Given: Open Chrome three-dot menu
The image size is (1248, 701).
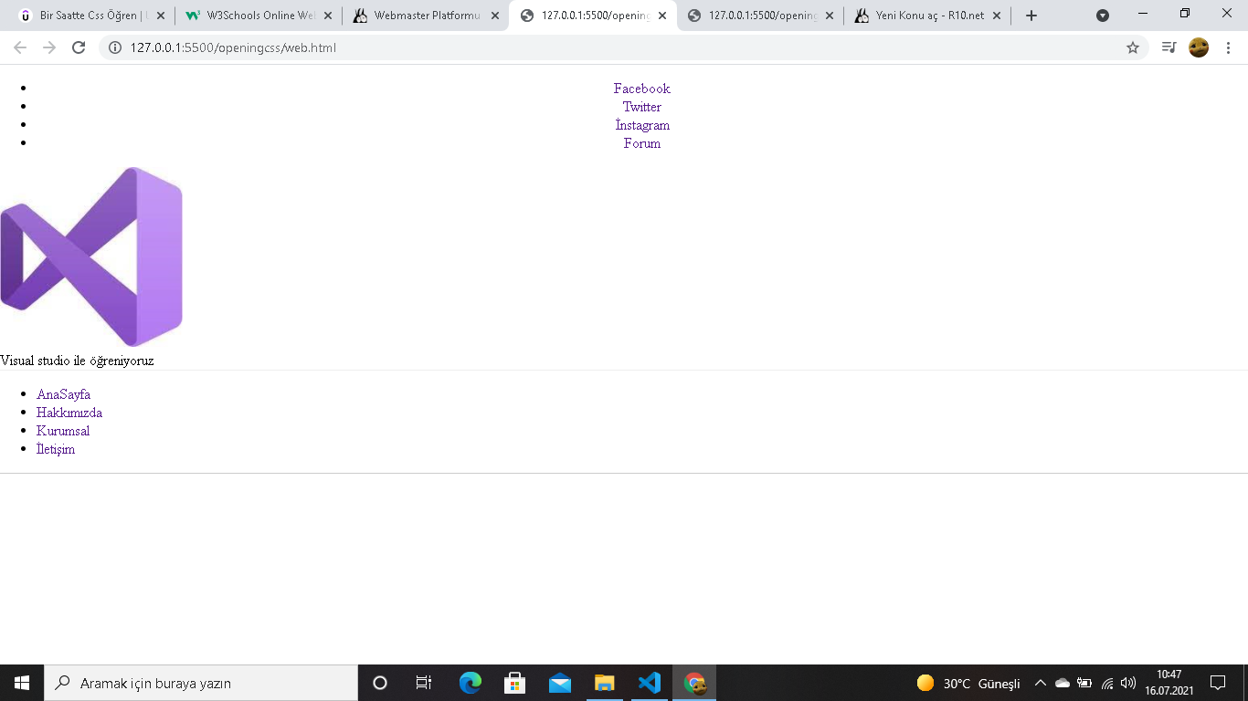Looking at the screenshot, I should (x=1229, y=47).
